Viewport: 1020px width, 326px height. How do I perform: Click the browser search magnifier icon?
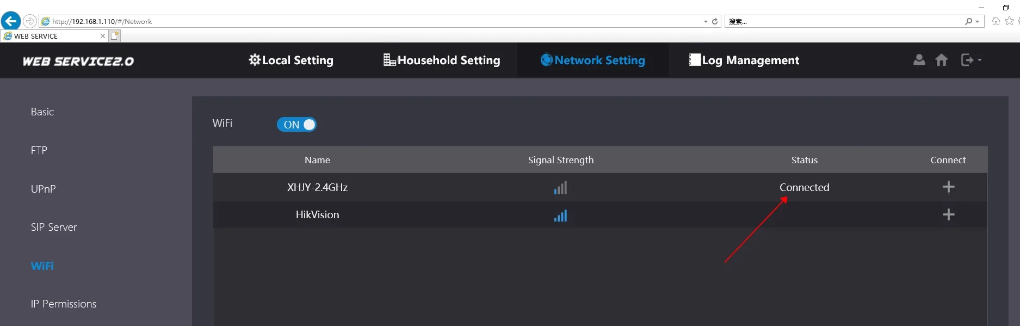[968, 22]
